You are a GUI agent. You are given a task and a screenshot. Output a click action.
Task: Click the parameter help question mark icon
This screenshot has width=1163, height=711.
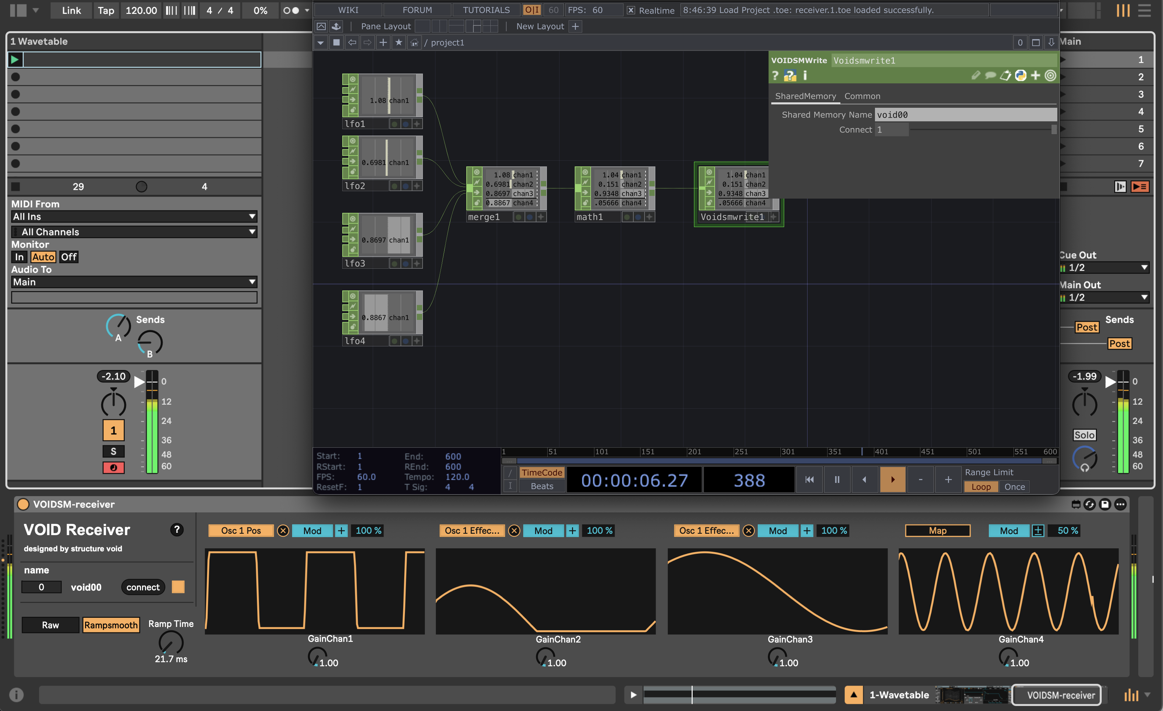775,76
